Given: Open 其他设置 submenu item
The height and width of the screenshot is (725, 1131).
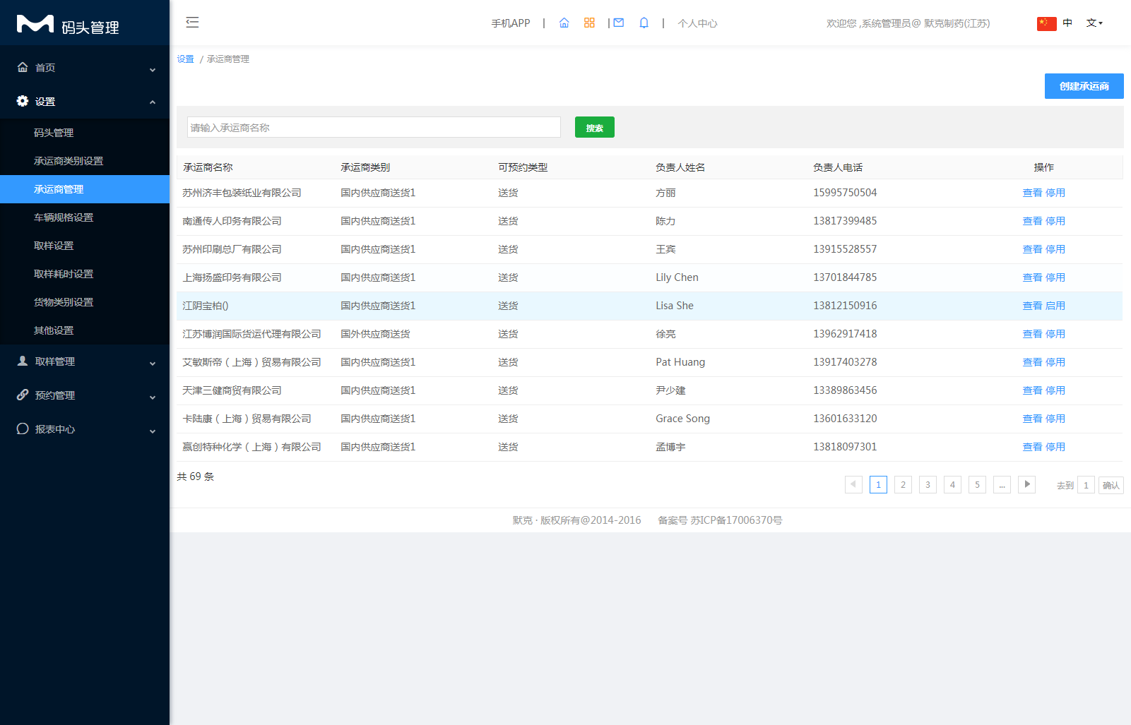Looking at the screenshot, I should [85, 330].
